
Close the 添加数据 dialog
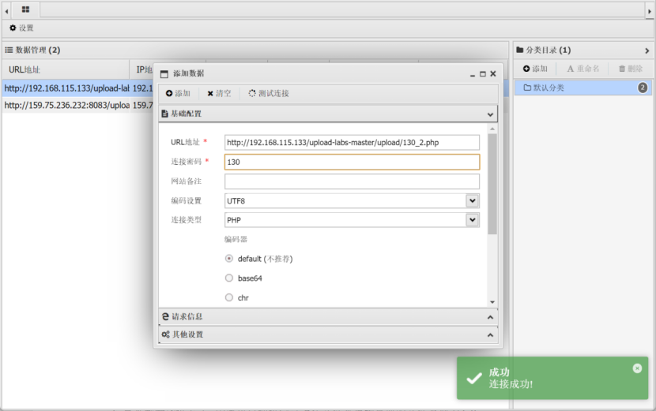click(x=493, y=74)
